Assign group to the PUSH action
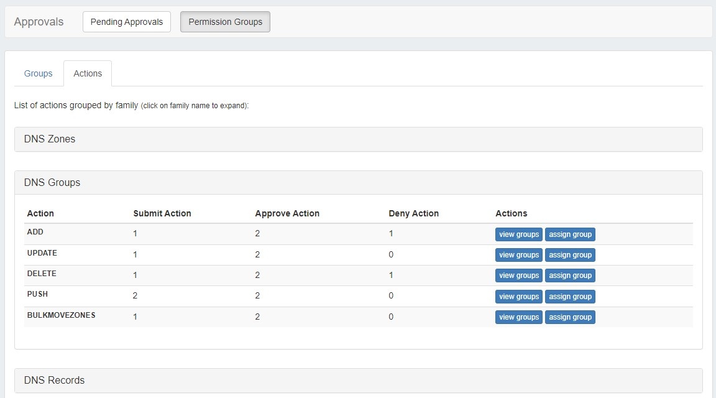 570,297
